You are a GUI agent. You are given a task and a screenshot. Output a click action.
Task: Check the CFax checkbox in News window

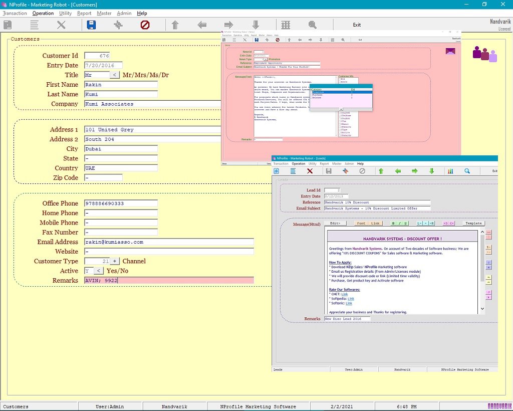340,121
